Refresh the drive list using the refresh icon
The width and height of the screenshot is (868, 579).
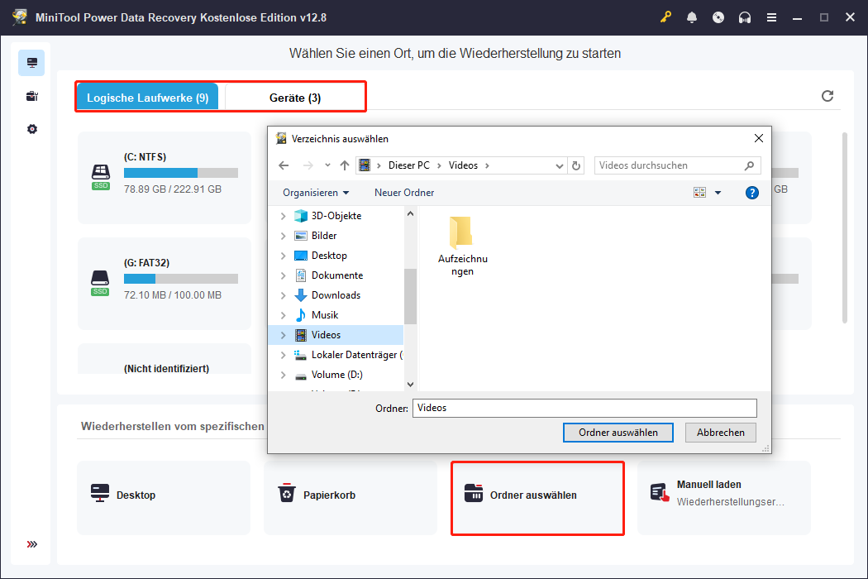pos(827,96)
